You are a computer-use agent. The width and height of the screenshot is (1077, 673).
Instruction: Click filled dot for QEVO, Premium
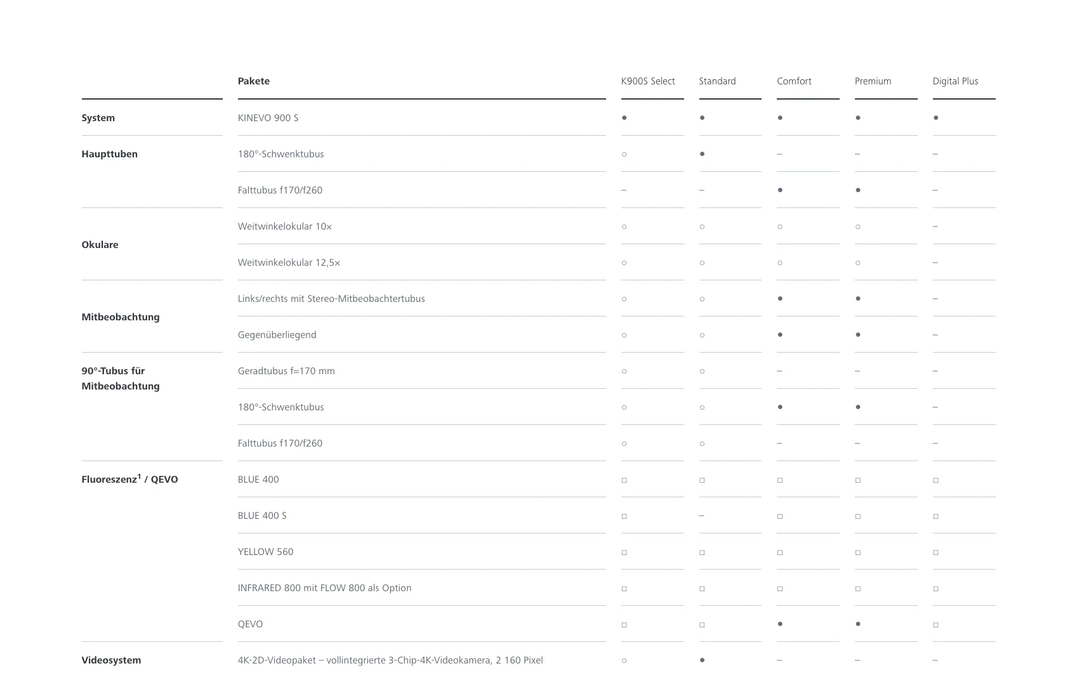[858, 624]
